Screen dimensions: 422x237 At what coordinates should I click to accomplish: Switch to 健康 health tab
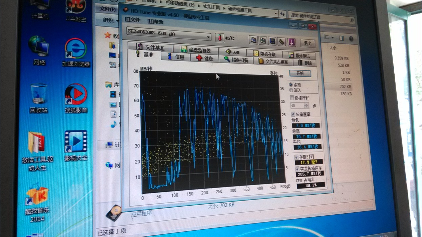tap(205, 58)
